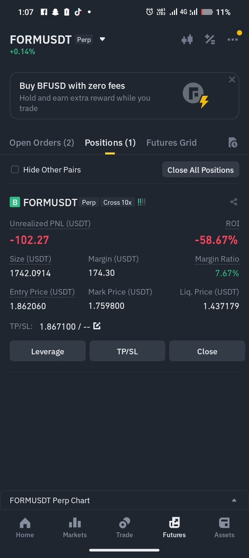Open the Assets wallet section
249x558 pixels.
pyautogui.click(x=224, y=527)
